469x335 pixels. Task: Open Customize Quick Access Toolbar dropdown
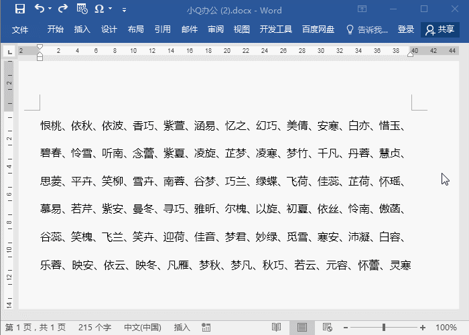[x=124, y=10]
